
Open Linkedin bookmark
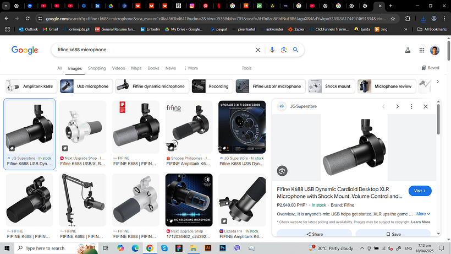(x=150, y=29)
